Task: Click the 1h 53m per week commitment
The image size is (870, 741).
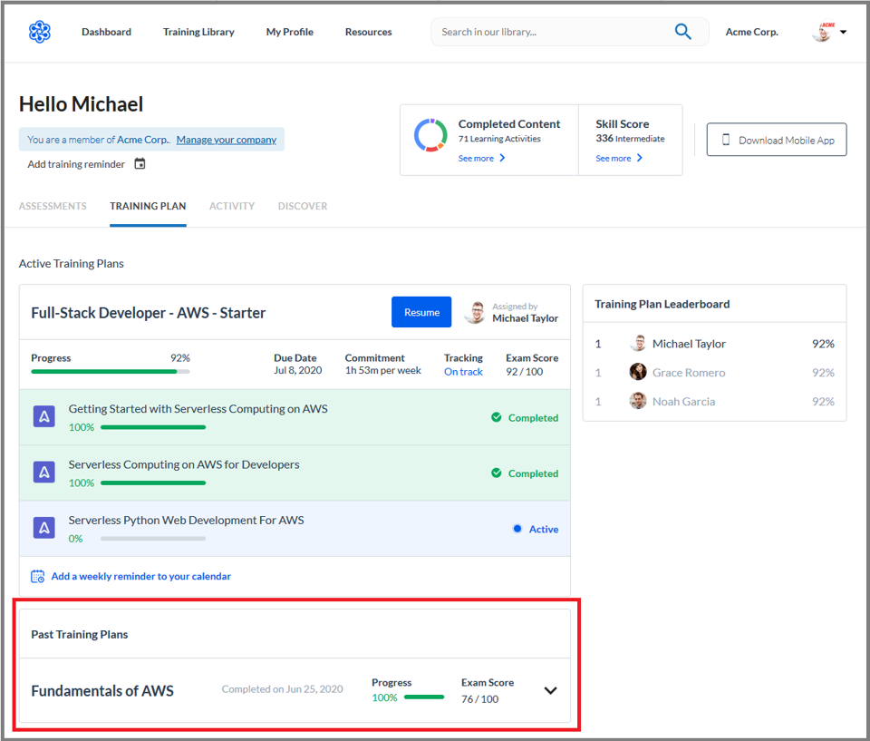Action: click(x=382, y=370)
